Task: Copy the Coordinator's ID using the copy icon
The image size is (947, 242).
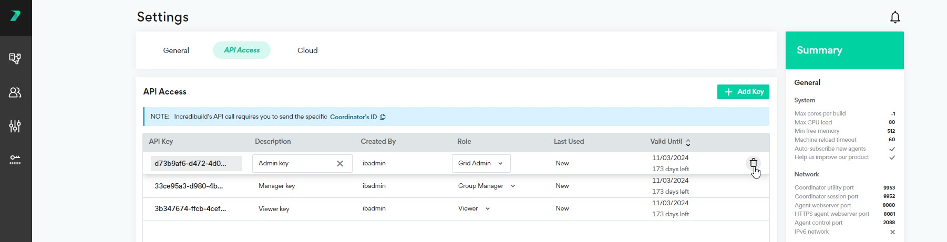Action: (383, 117)
